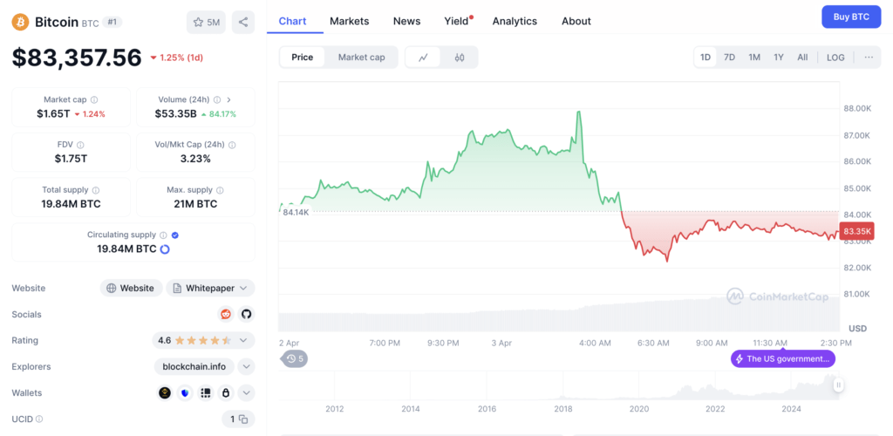893x436 pixels.
Task: Click the 83.35K current price label
Action: tap(858, 231)
